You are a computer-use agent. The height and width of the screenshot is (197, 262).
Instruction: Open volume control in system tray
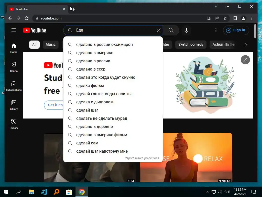click(x=219, y=192)
